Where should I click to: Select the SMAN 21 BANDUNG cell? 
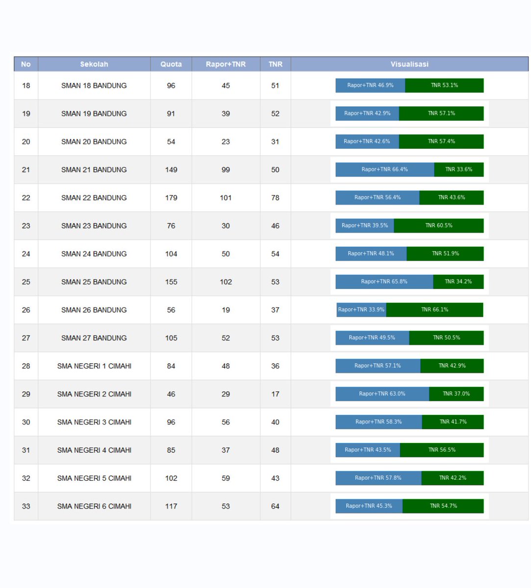point(94,170)
